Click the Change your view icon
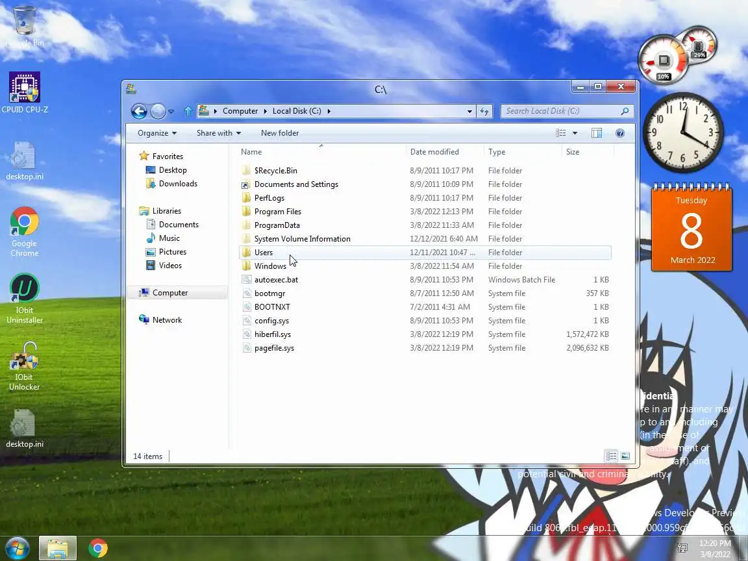This screenshot has width=748, height=561. click(561, 133)
